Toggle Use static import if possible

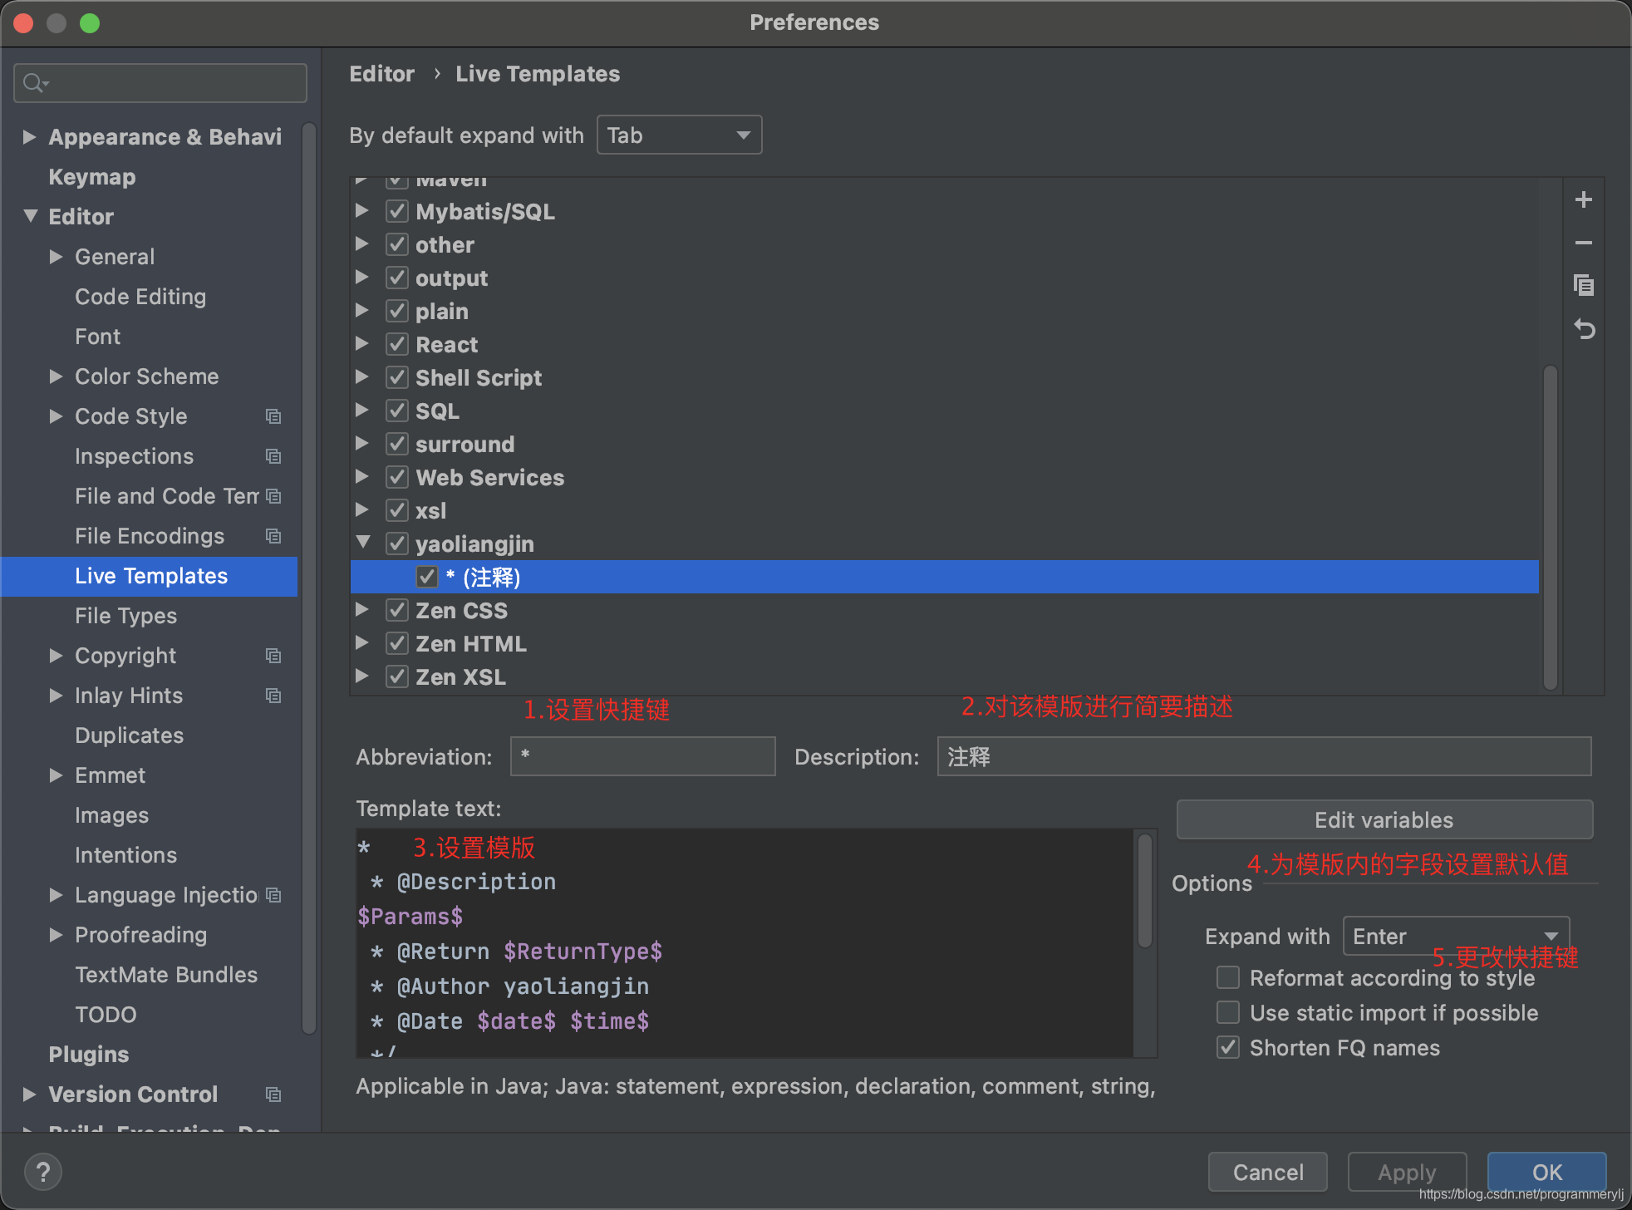(x=1228, y=1012)
